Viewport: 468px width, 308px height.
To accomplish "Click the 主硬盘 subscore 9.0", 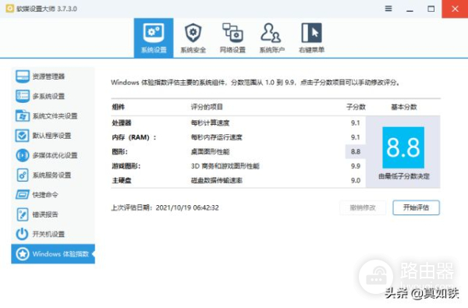I will (355, 180).
